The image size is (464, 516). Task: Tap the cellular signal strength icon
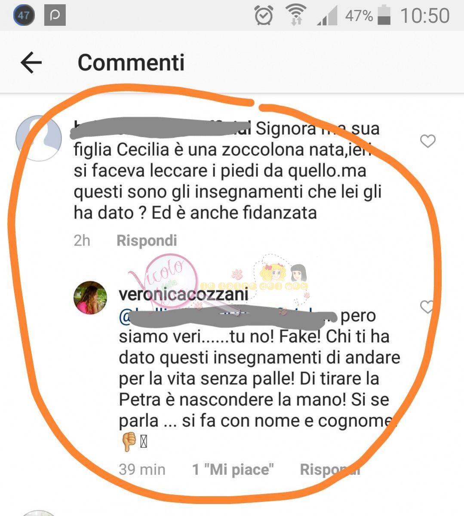[x=327, y=16]
